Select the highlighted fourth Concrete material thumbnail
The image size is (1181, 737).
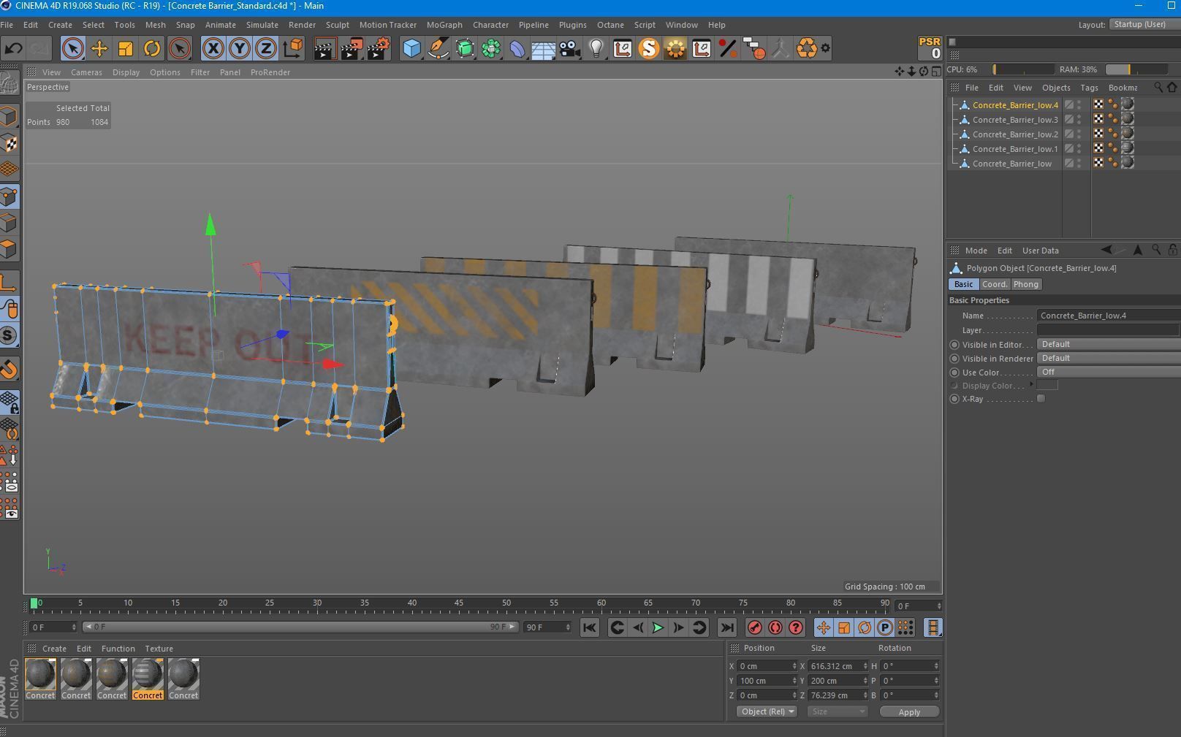click(148, 679)
